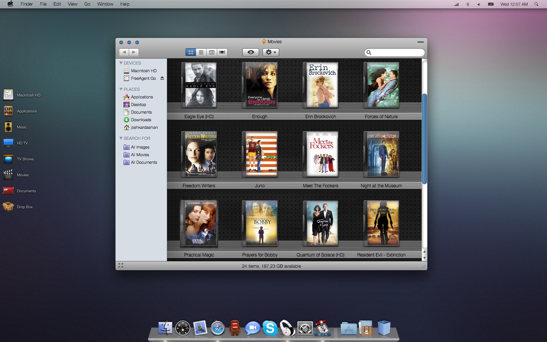Select the Juno movie cover
547x342 pixels.
(260, 154)
